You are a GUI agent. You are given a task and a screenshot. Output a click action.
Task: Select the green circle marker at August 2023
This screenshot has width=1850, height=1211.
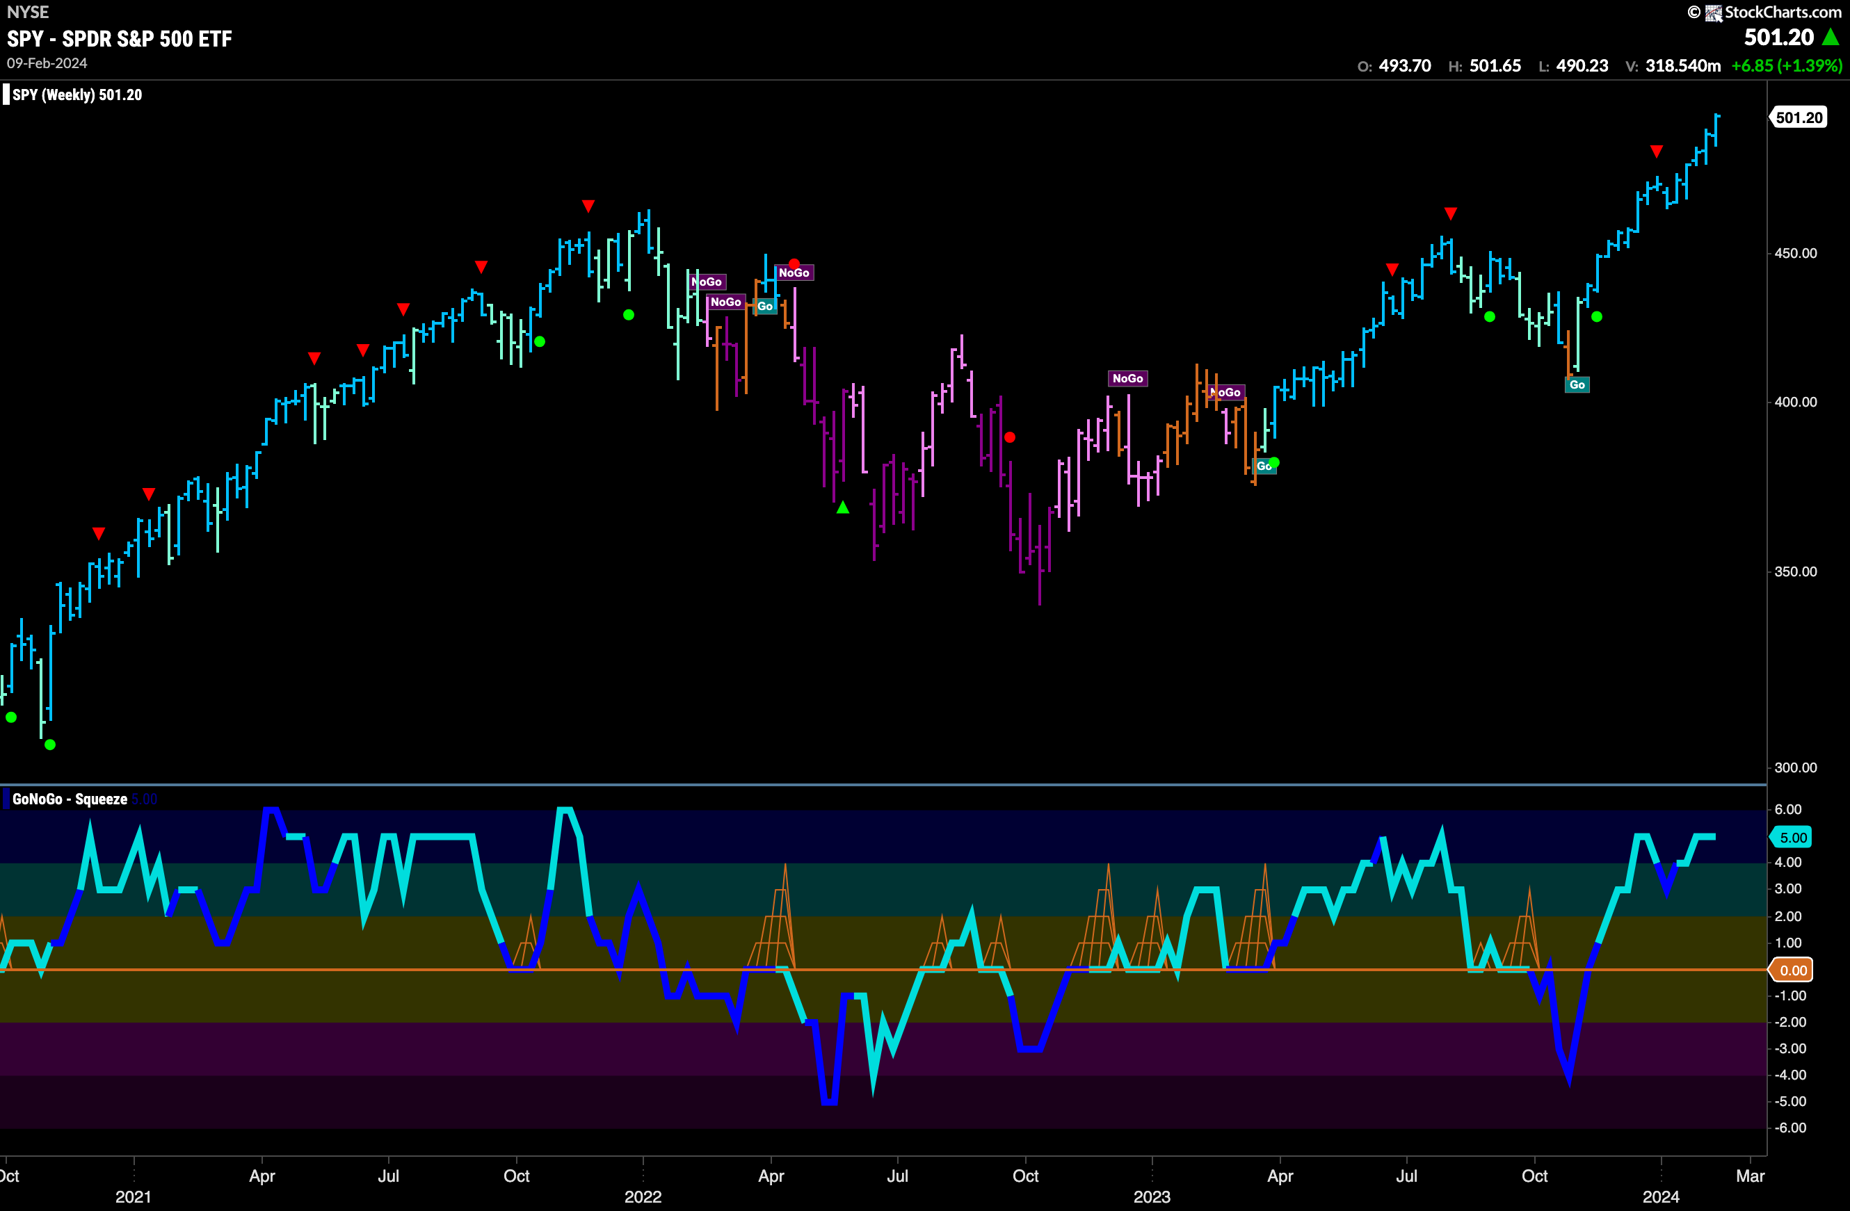pos(1489,316)
